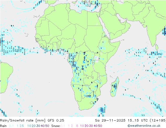Screen dimensions: 166x128
Task: Select the "Rain/Snowfall rate [mm]" title text
Action: click(23, 120)
